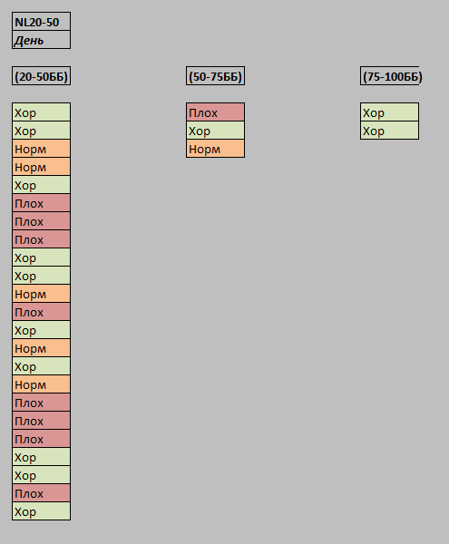Select the second Хор cell under (20-50ББ)

(x=42, y=131)
